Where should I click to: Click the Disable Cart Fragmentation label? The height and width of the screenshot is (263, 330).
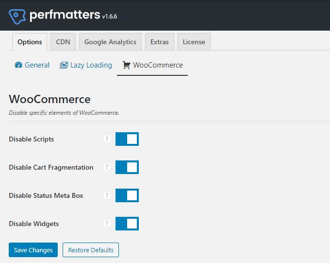(51, 167)
